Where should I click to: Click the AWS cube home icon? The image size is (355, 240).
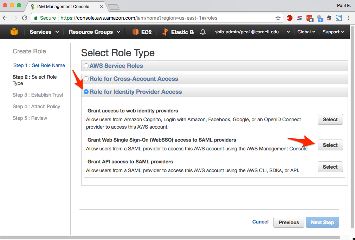click(x=14, y=32)
